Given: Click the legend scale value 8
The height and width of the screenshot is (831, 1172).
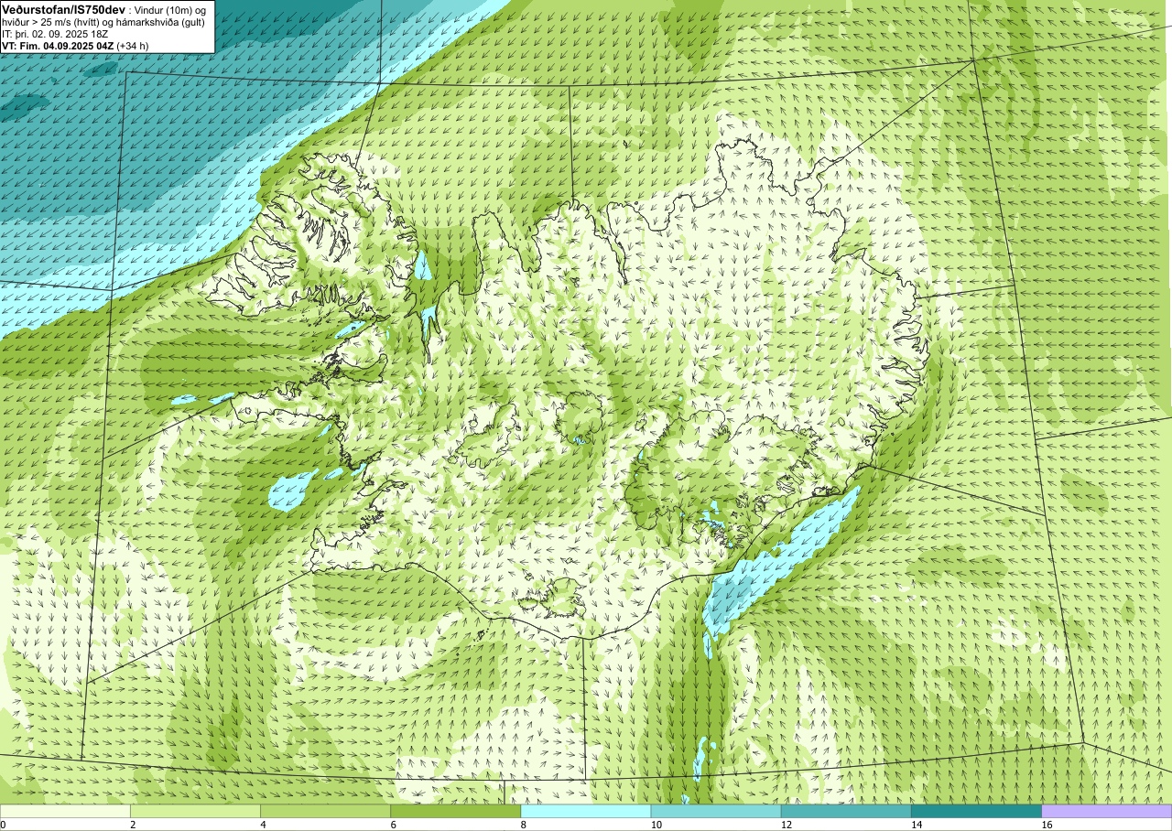Looking at the screenshot, I should pos(523,825).
